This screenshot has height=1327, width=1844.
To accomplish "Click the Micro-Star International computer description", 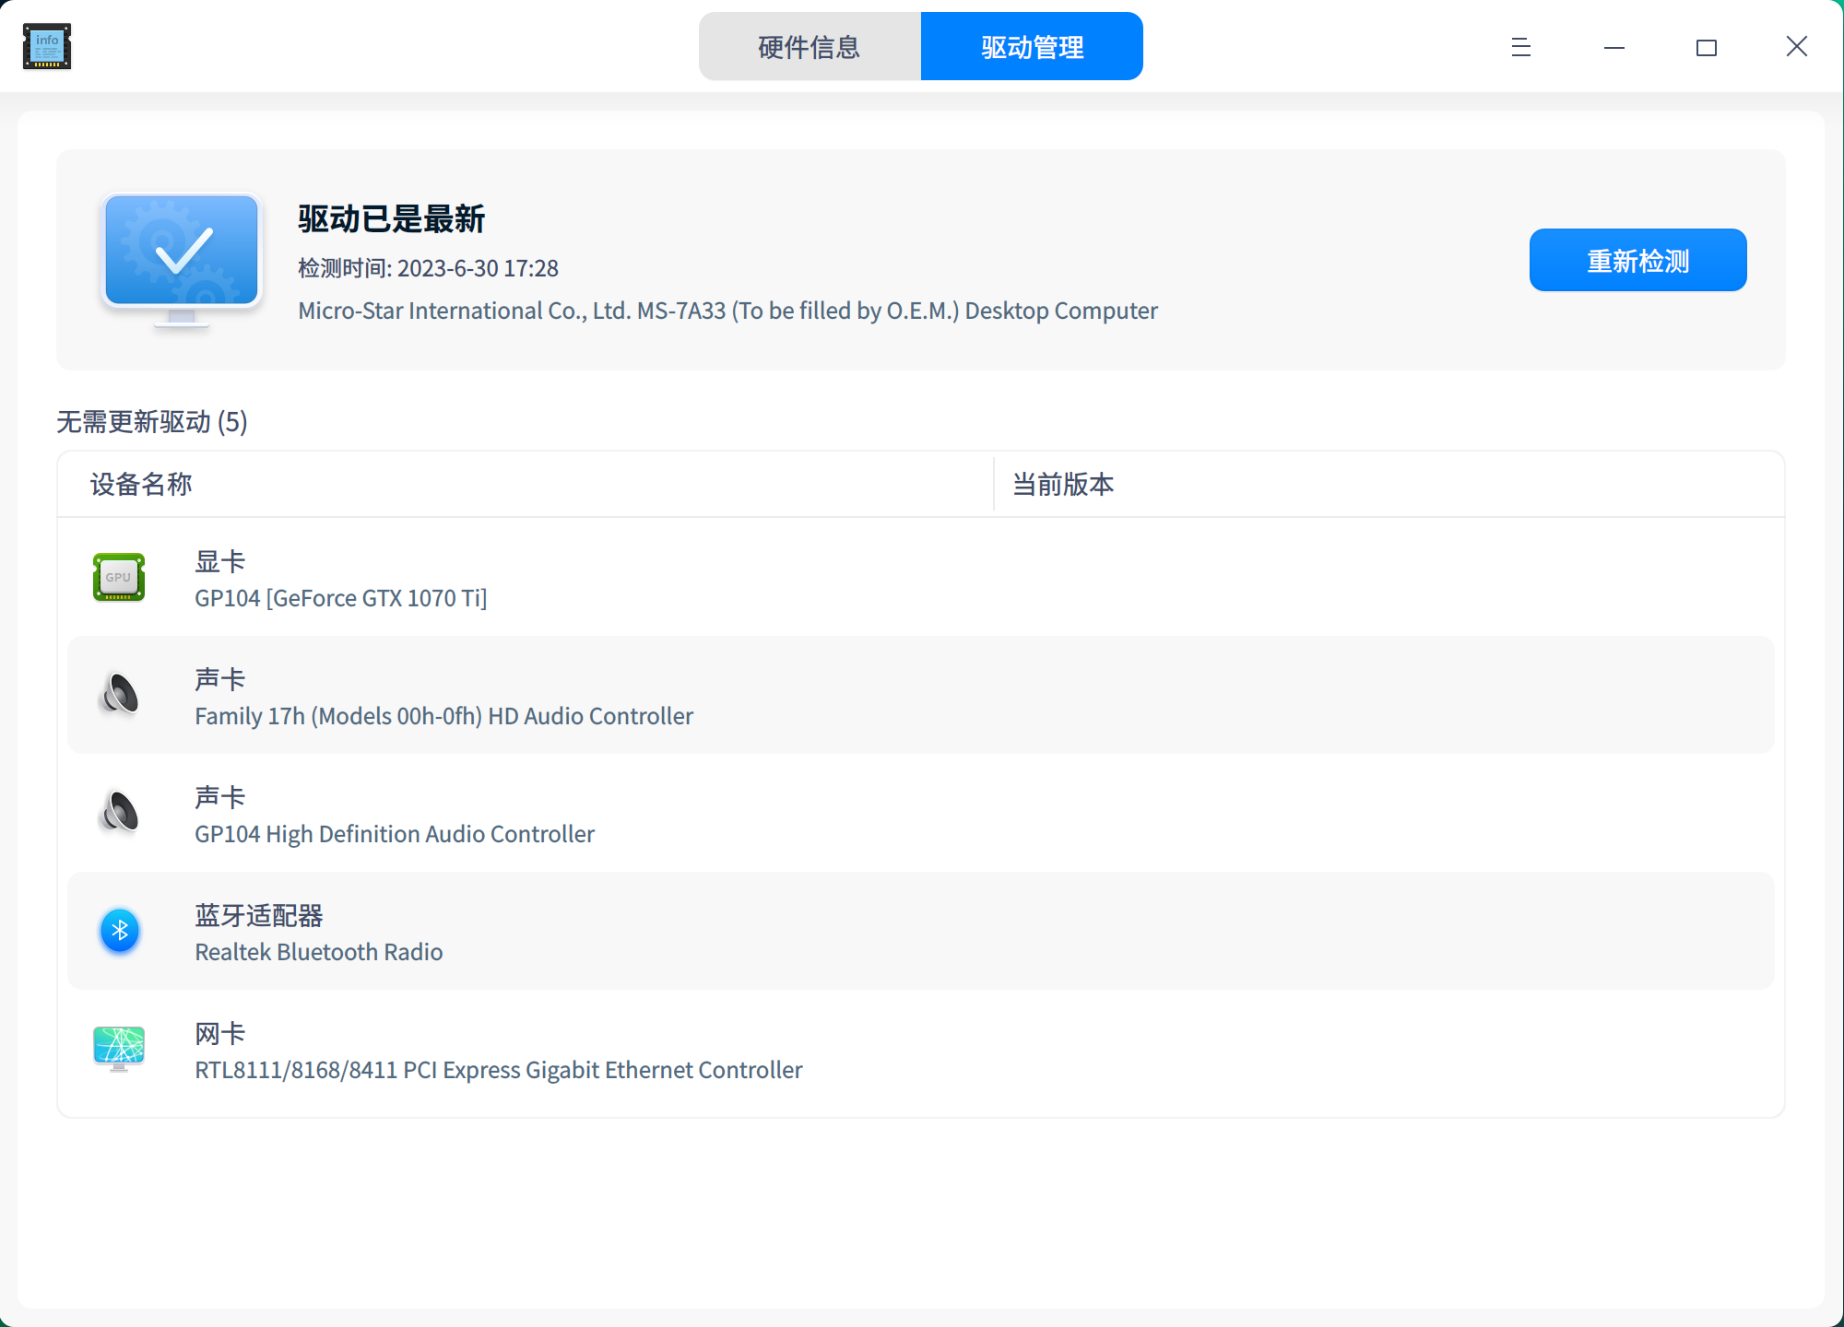I will coord(727,311).
